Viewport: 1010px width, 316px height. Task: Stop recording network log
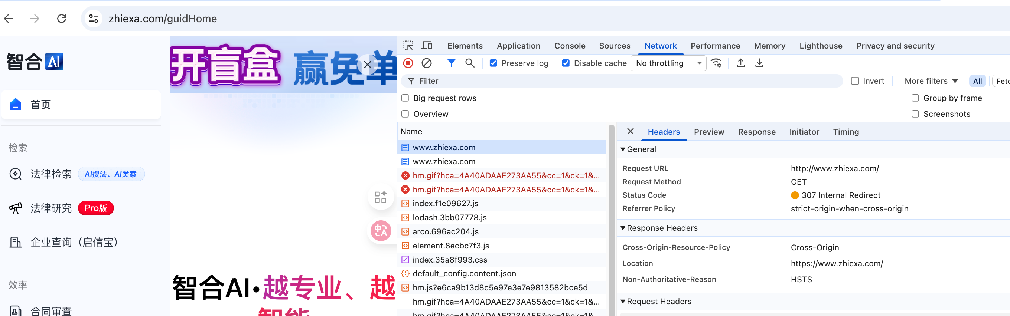408,63
